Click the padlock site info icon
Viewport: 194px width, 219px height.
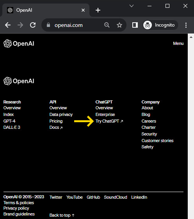point(48,25)
